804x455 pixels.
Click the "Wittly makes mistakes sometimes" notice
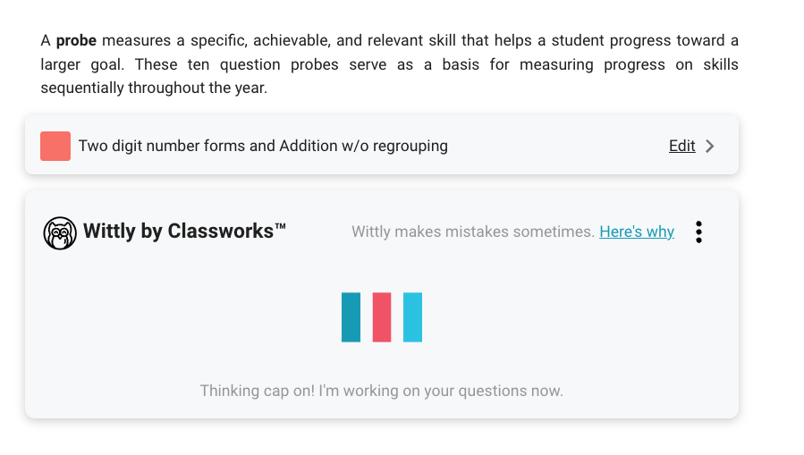(x=473, y=232)
